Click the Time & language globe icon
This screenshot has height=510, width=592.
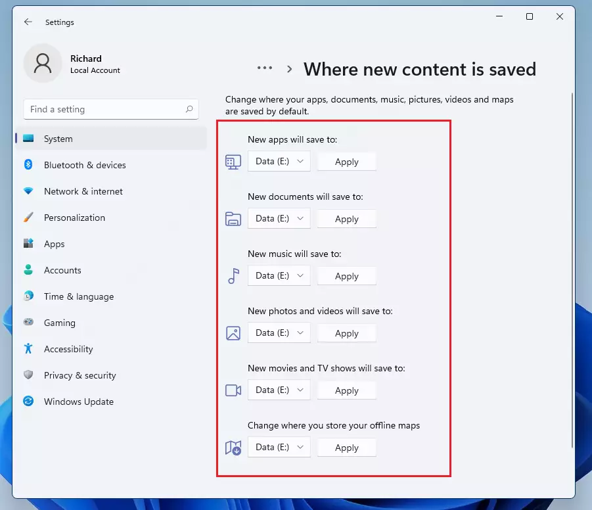(28, 296)
